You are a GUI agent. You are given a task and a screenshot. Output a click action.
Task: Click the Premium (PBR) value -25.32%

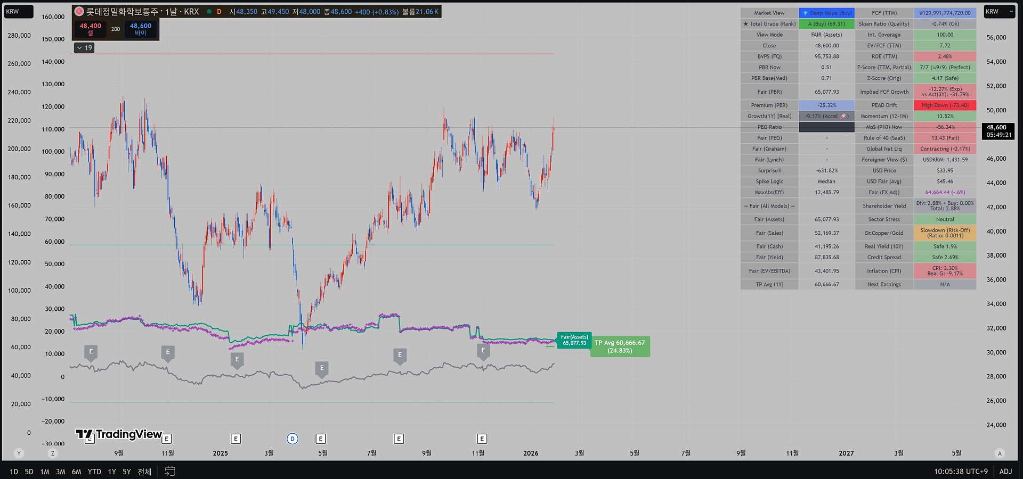tap(827, 105)
